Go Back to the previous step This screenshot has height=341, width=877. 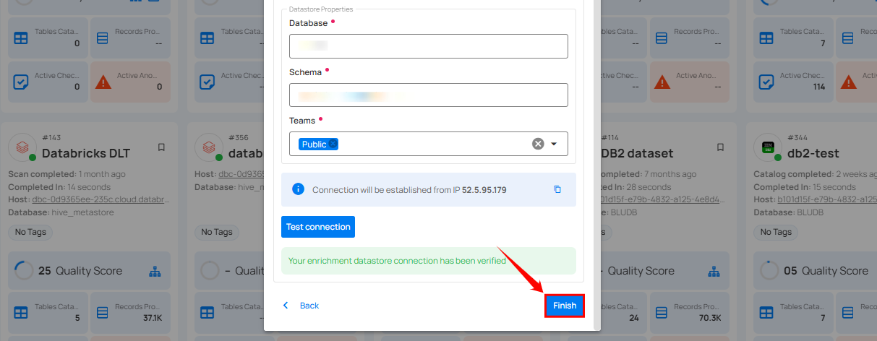[301, 306]
